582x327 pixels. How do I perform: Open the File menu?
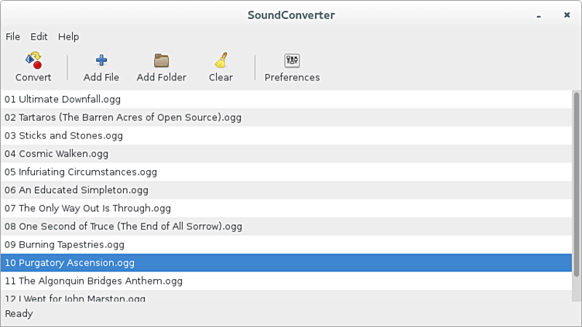coord(12,36)
